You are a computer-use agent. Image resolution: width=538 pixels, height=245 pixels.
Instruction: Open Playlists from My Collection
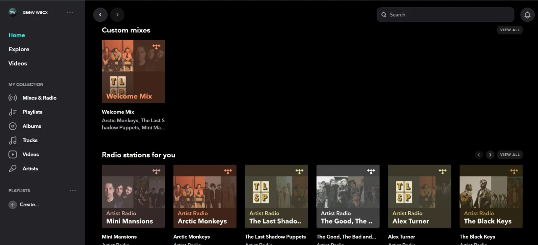pos(32,112)
